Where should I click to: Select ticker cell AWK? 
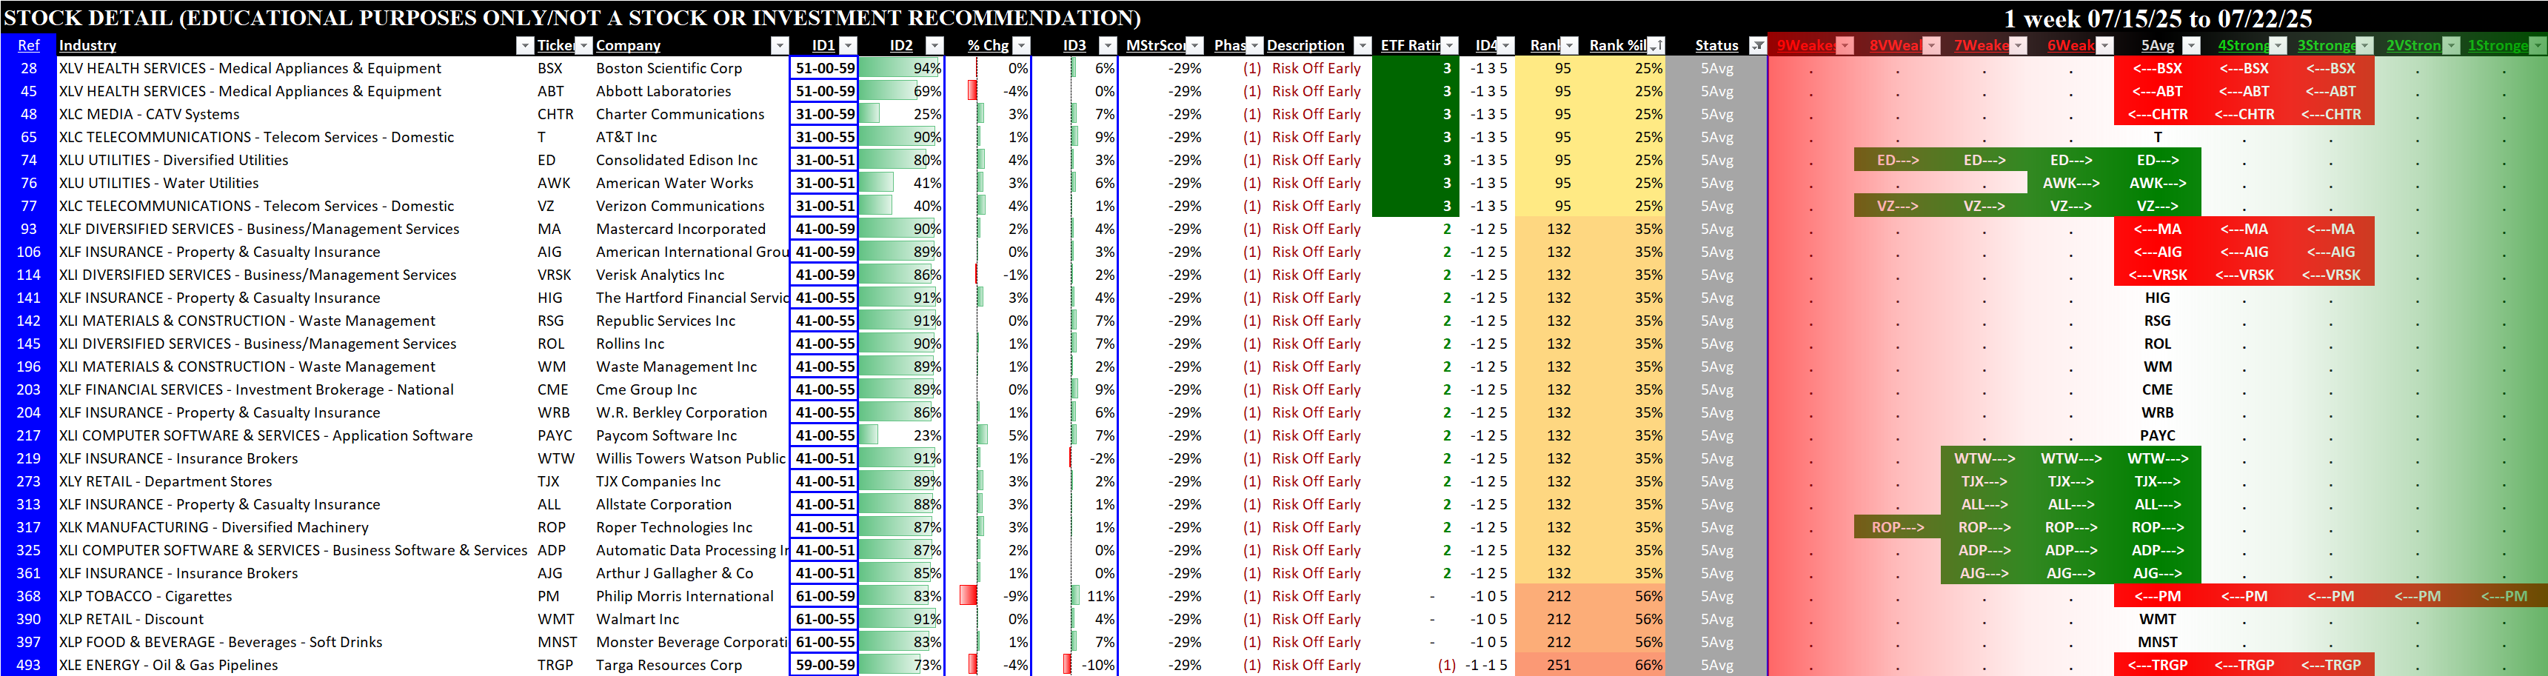coord(554,183)
